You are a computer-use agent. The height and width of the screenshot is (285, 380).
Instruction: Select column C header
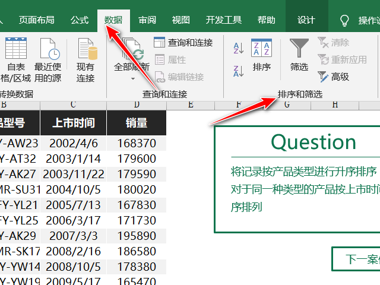pos(73,105)
